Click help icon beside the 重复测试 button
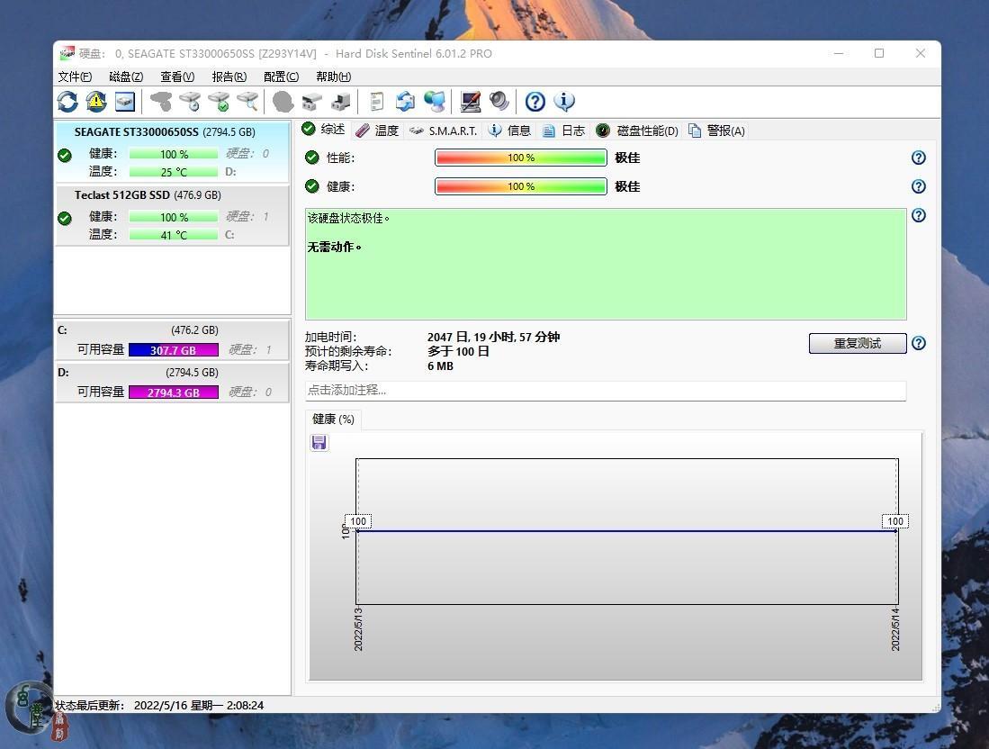This screenshot has width=989, height=749. 918,343
